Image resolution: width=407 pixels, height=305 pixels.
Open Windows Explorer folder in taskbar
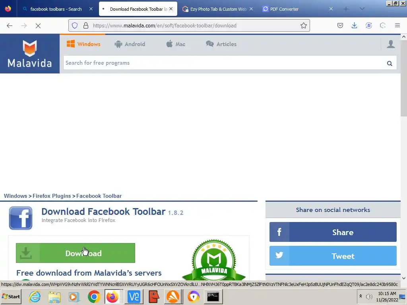point(54,296)
